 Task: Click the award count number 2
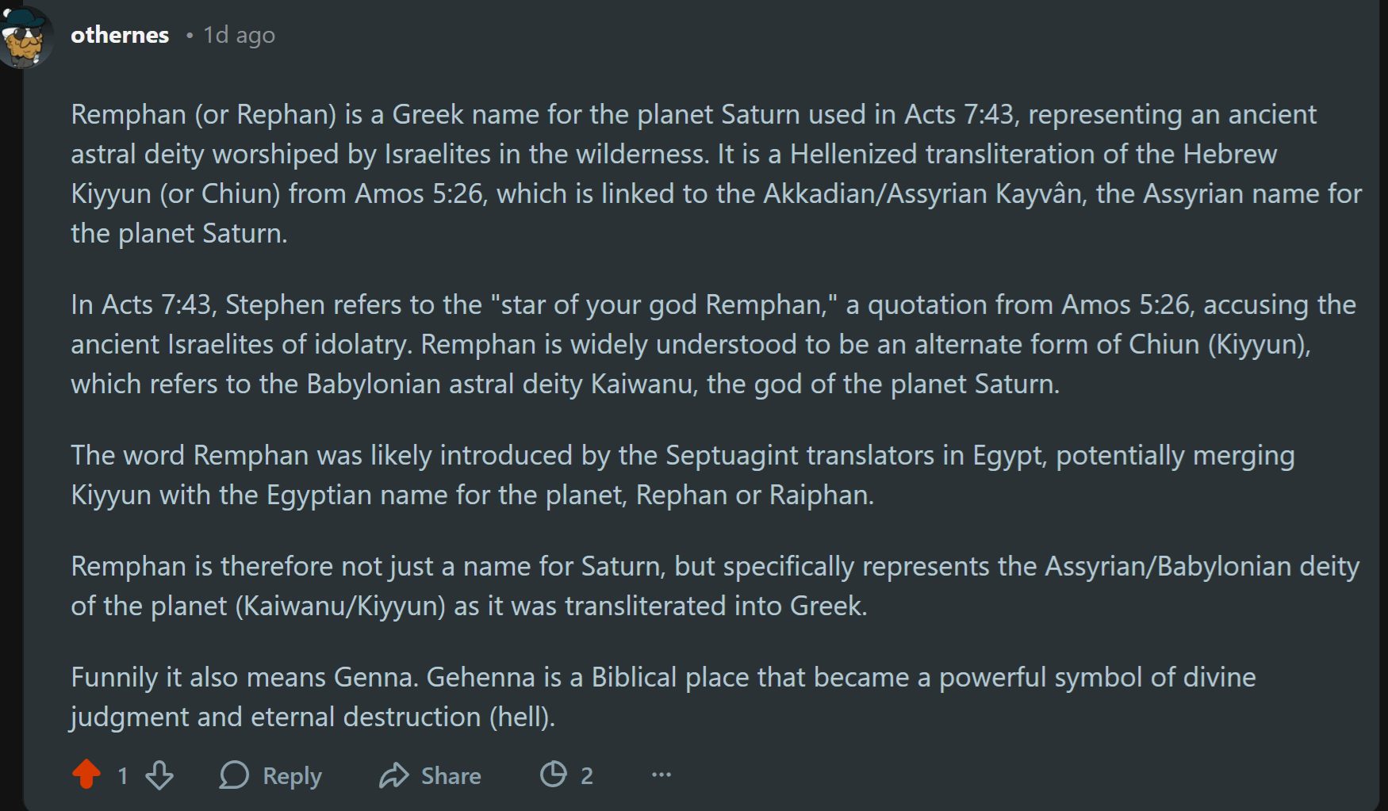tap(586, 775)
